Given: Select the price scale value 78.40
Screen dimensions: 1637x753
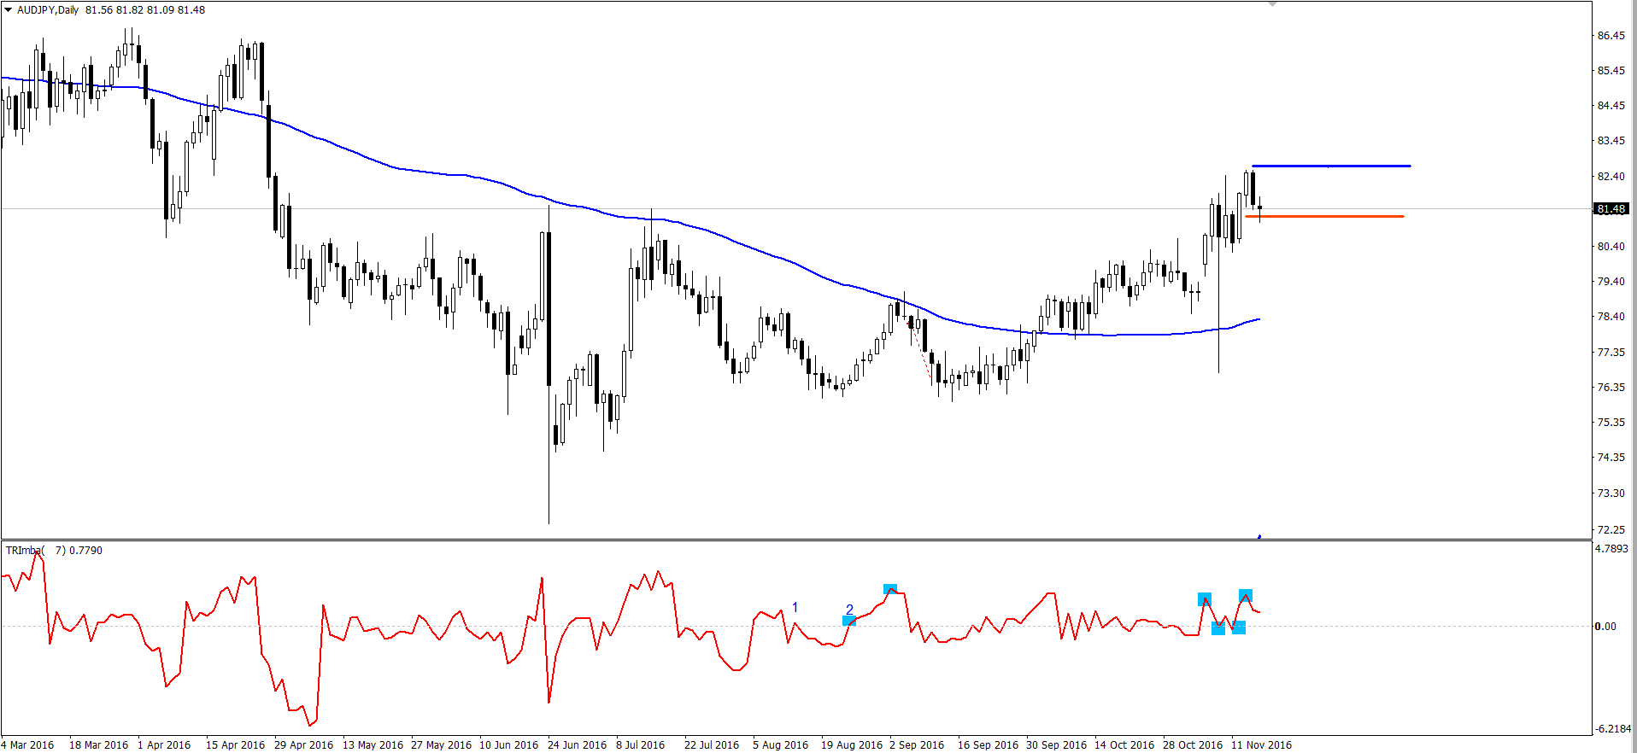Looking at the screenshot, I should coord(1611,317).
